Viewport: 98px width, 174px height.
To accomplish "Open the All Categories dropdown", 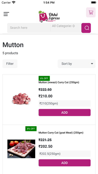I will point(63,26).
